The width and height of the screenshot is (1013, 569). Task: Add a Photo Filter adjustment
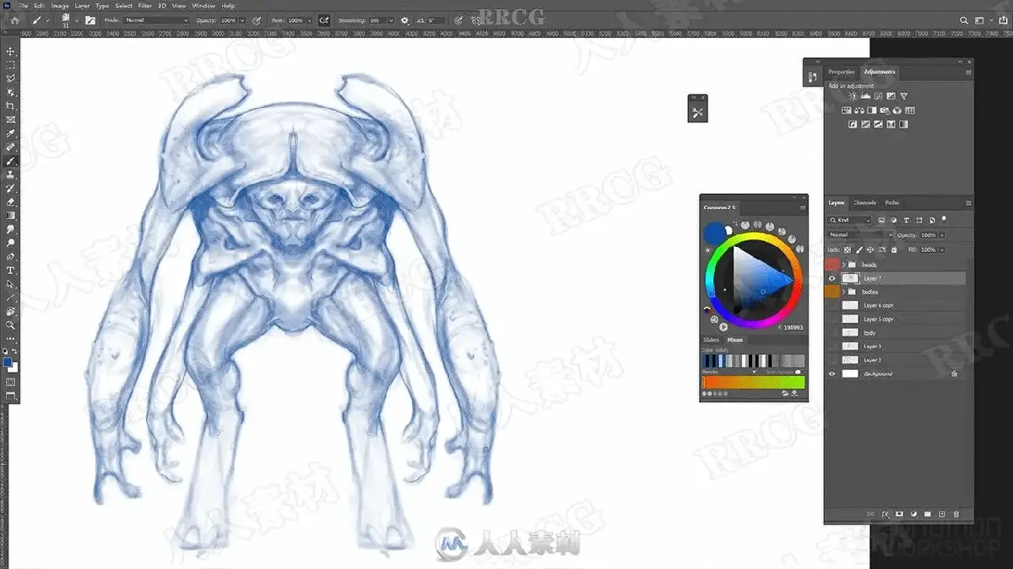pos(885,110)
